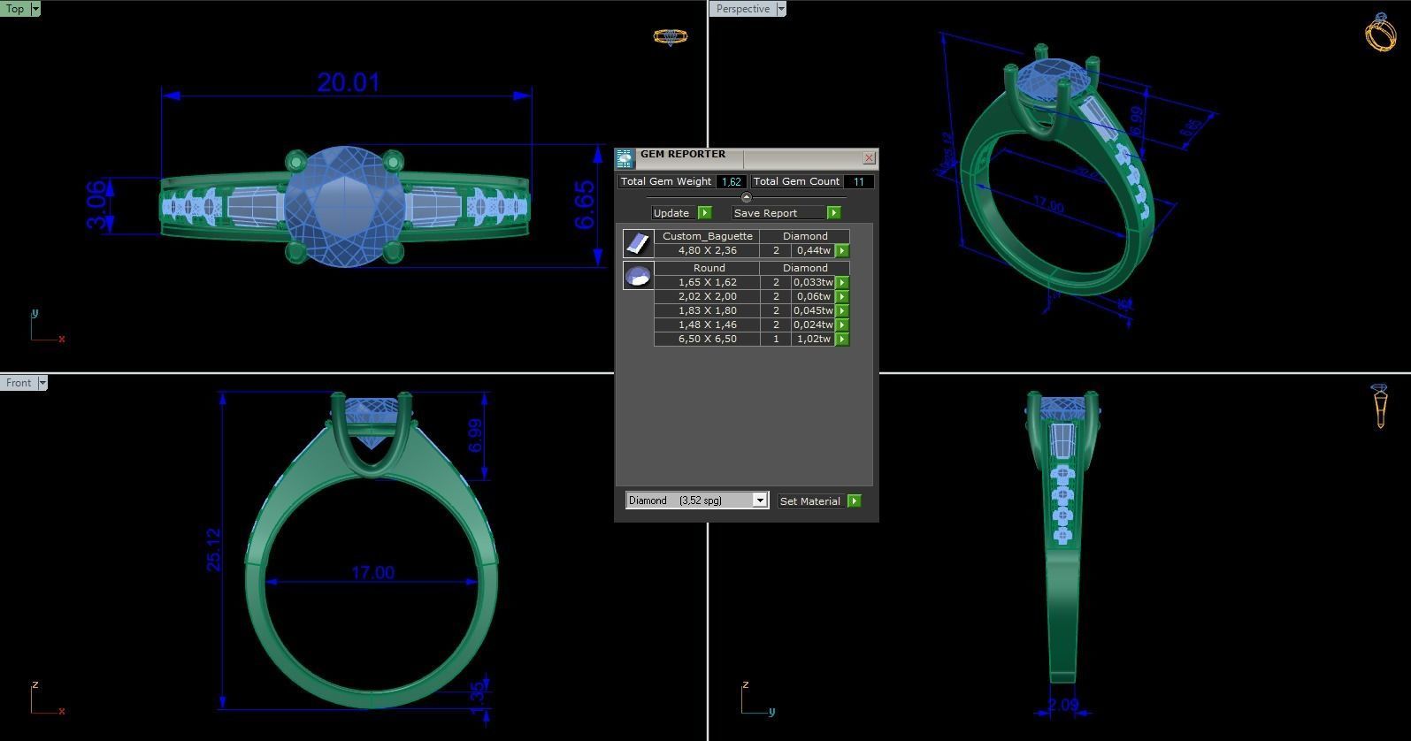Click the Front viewport label
This screenshot has height=741, width=1411.
pos(19,383)
